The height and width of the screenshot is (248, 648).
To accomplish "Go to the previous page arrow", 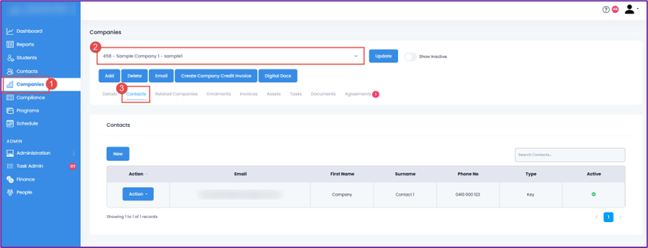I will pyautogui.click(x=597, y=216).
